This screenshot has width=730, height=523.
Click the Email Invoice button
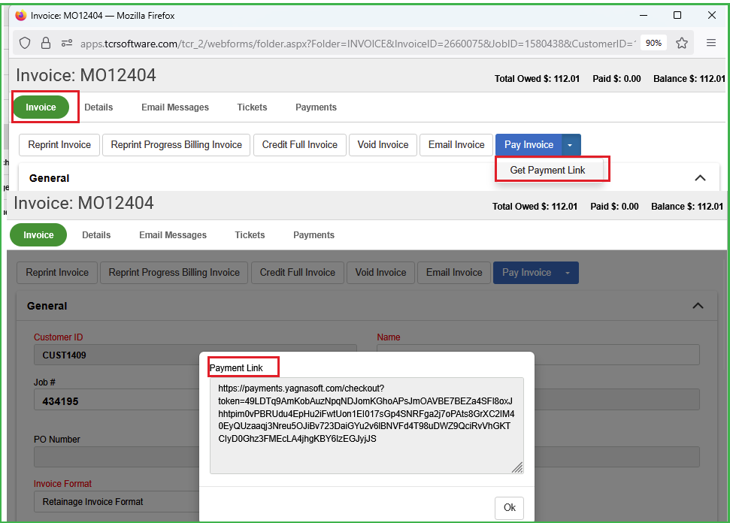[x=456, y=144]
